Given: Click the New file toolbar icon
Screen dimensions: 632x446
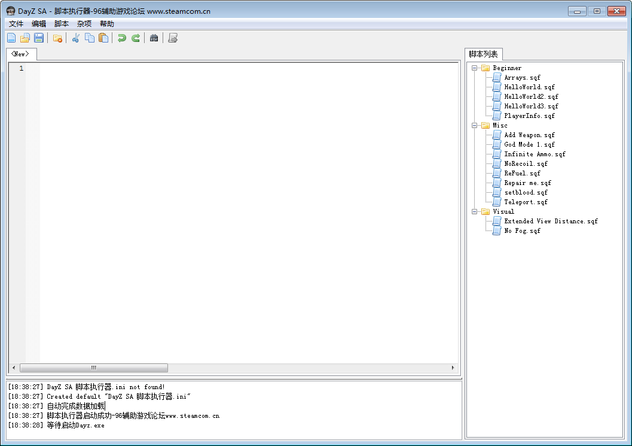Looking at the screenshot, I should tap(12, 38).
